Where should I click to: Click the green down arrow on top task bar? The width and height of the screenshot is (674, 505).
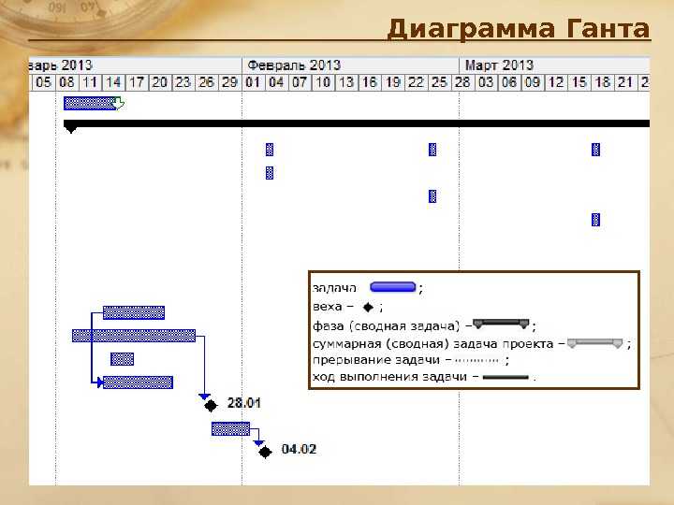[x=118, y=104]
